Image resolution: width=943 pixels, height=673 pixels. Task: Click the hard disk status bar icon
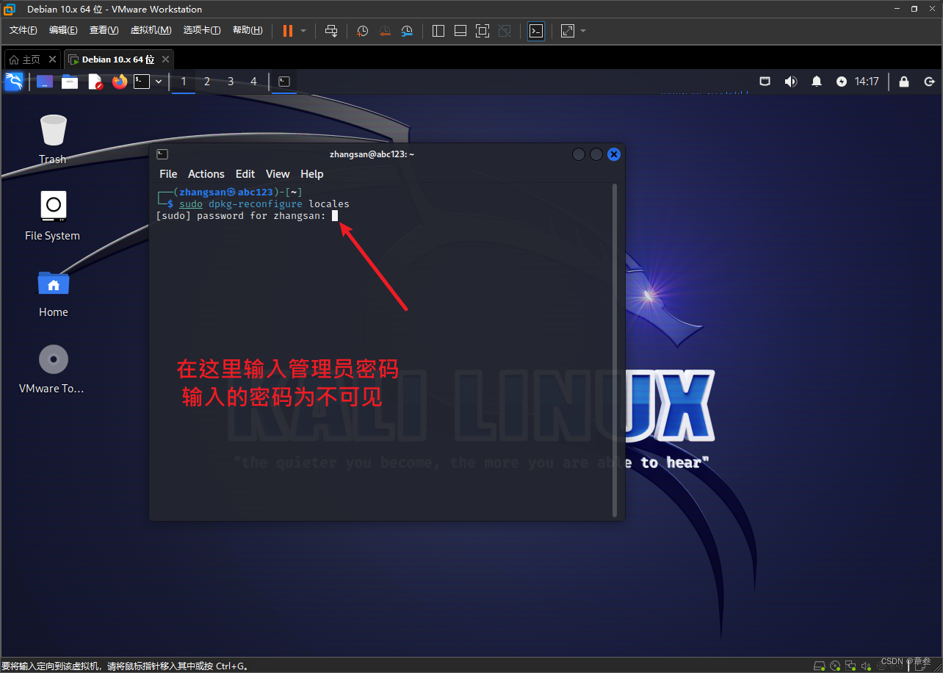[819, 666]
